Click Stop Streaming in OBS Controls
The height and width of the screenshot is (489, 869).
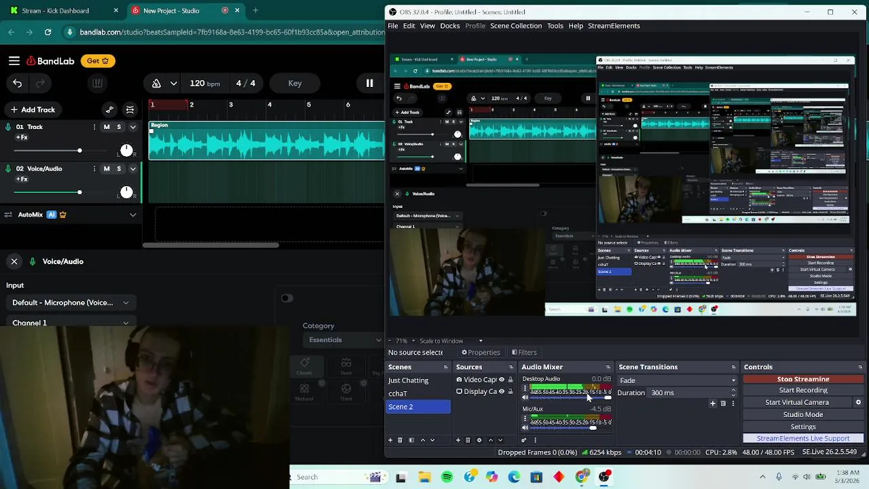point(803,379)
